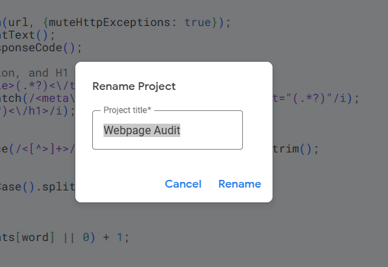Click the sponseCode(); code line
Image resolution: width=388 pixels, height=267 pixels.
pos(41,48)
